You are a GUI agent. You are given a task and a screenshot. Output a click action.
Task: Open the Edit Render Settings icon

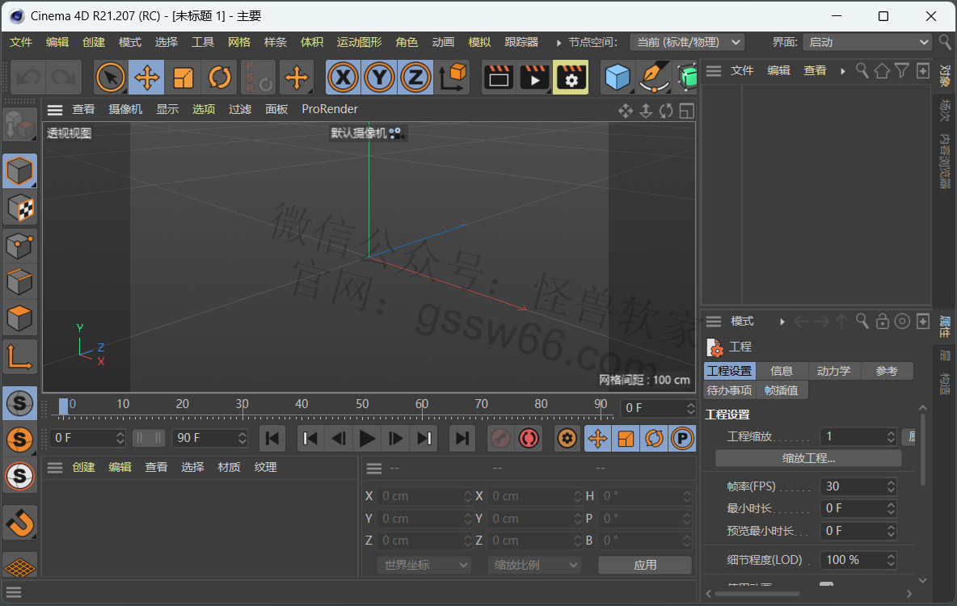[571, 78]
